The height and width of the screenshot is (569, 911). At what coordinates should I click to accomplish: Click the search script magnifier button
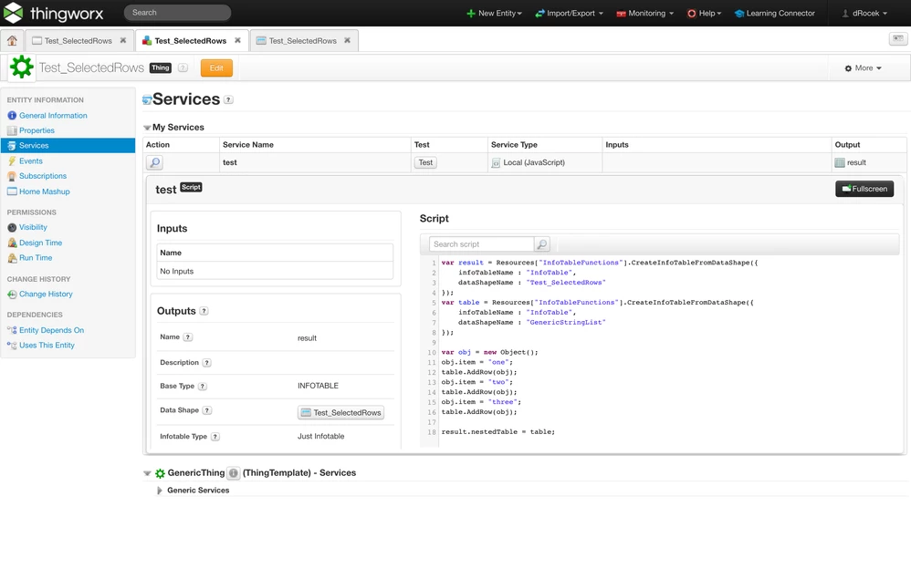tap(542, 244)
